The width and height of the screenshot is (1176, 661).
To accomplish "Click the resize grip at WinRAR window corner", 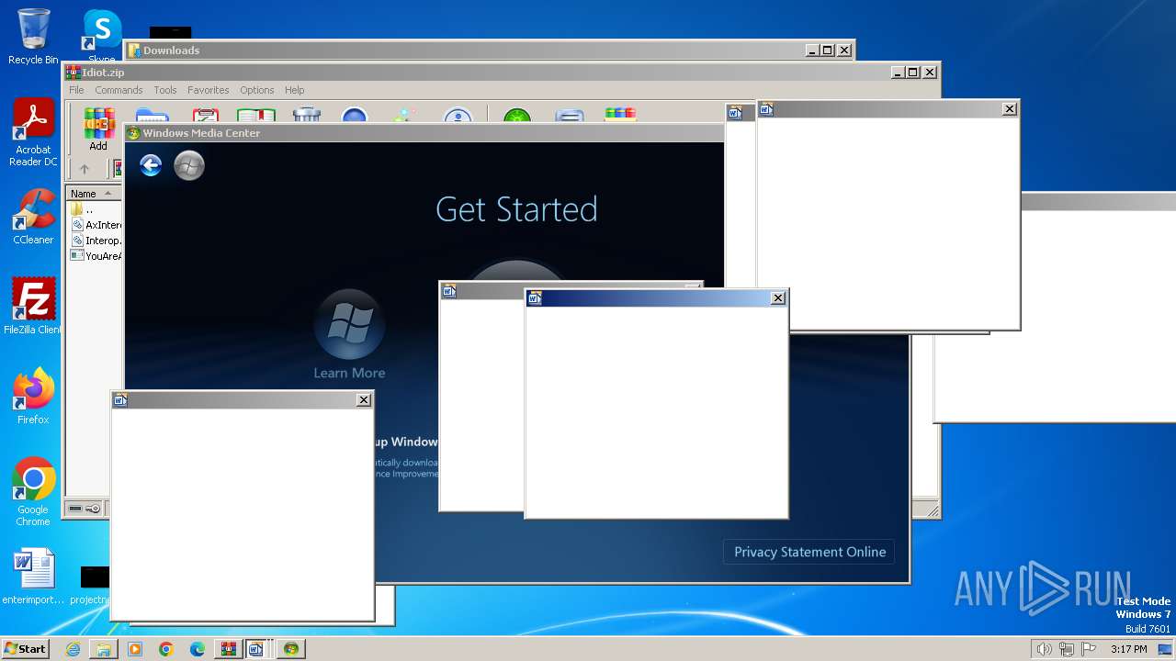I will pos(933,510).
